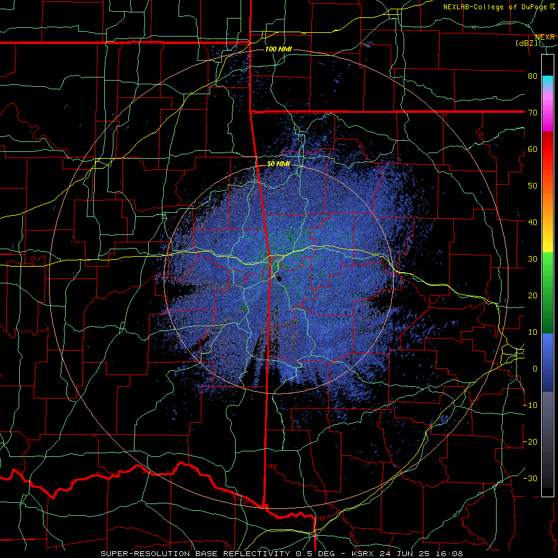
Task: Click the 0 value on the dBZ scale
Action: (535, 369)
